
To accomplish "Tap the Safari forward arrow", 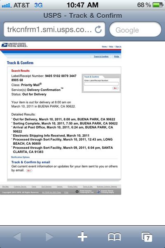I will coord(49,237).
